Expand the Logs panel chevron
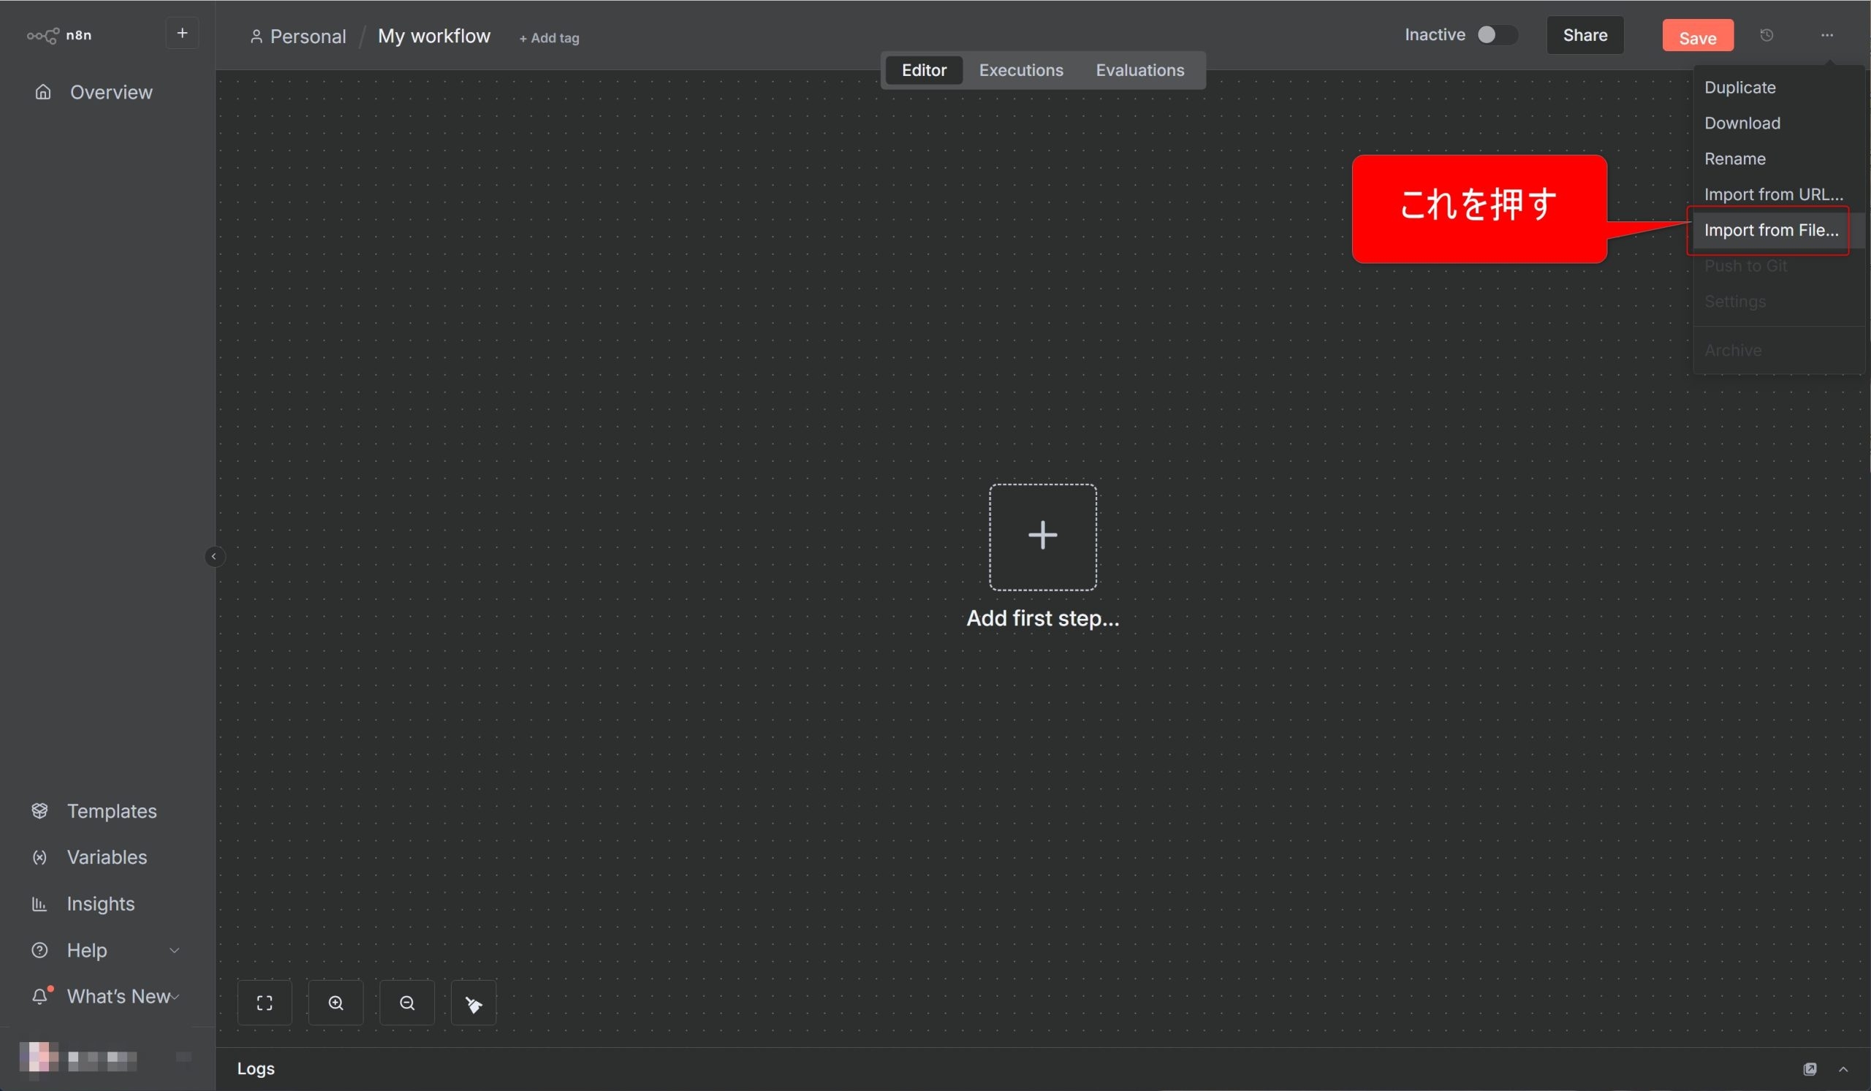Image resolution: width=1871 pixels, height=1091 pixels. click(1842, 1069)
